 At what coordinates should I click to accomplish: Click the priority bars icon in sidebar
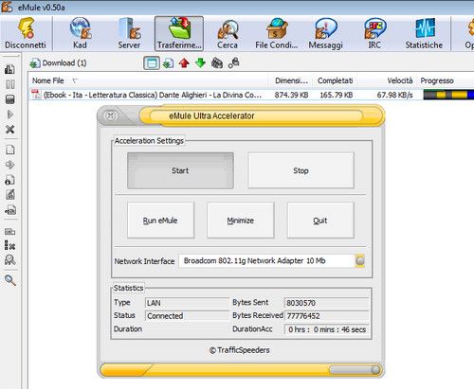[x=9, y=69]
